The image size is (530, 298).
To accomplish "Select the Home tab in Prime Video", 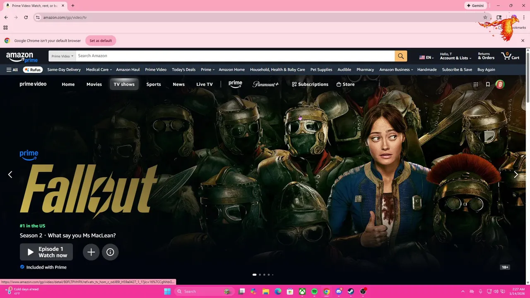I will (68, 84).
